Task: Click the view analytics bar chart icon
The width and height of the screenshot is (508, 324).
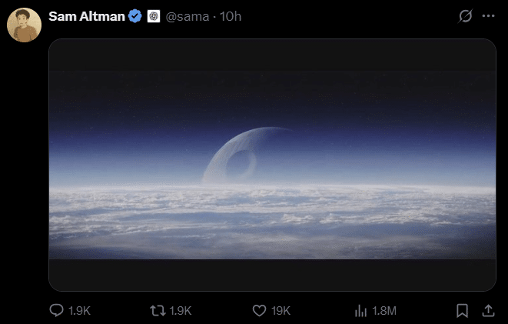Action: pos(360,311)
